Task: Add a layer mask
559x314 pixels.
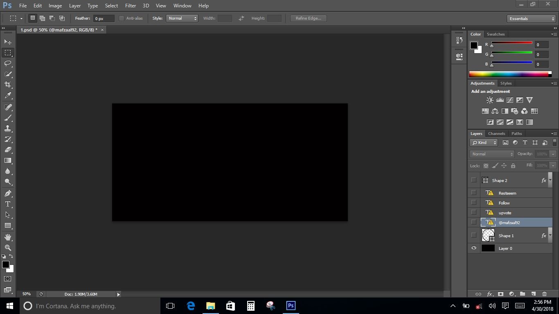Action: 500,294
